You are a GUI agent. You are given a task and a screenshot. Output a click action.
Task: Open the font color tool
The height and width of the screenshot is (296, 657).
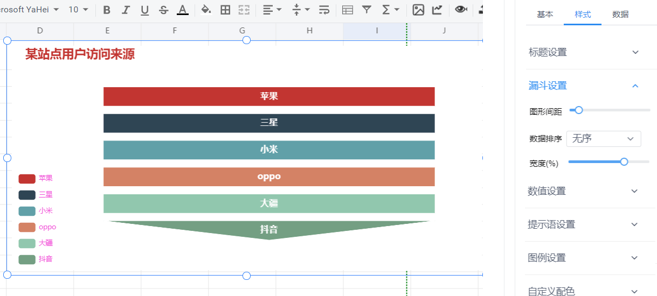tap(183, 10)
